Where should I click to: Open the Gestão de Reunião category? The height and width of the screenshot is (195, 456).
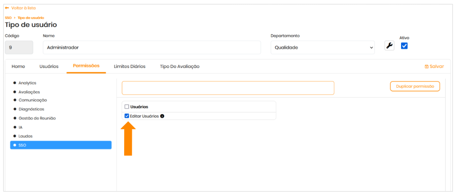(x=37, y=118)
